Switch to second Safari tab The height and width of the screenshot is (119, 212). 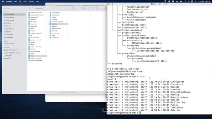coord(92,5)
